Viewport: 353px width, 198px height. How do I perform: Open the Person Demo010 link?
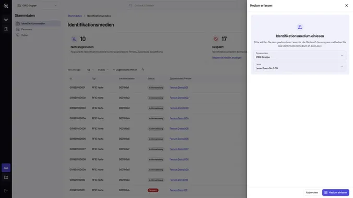pyautogui.click(x=179, y=180)
